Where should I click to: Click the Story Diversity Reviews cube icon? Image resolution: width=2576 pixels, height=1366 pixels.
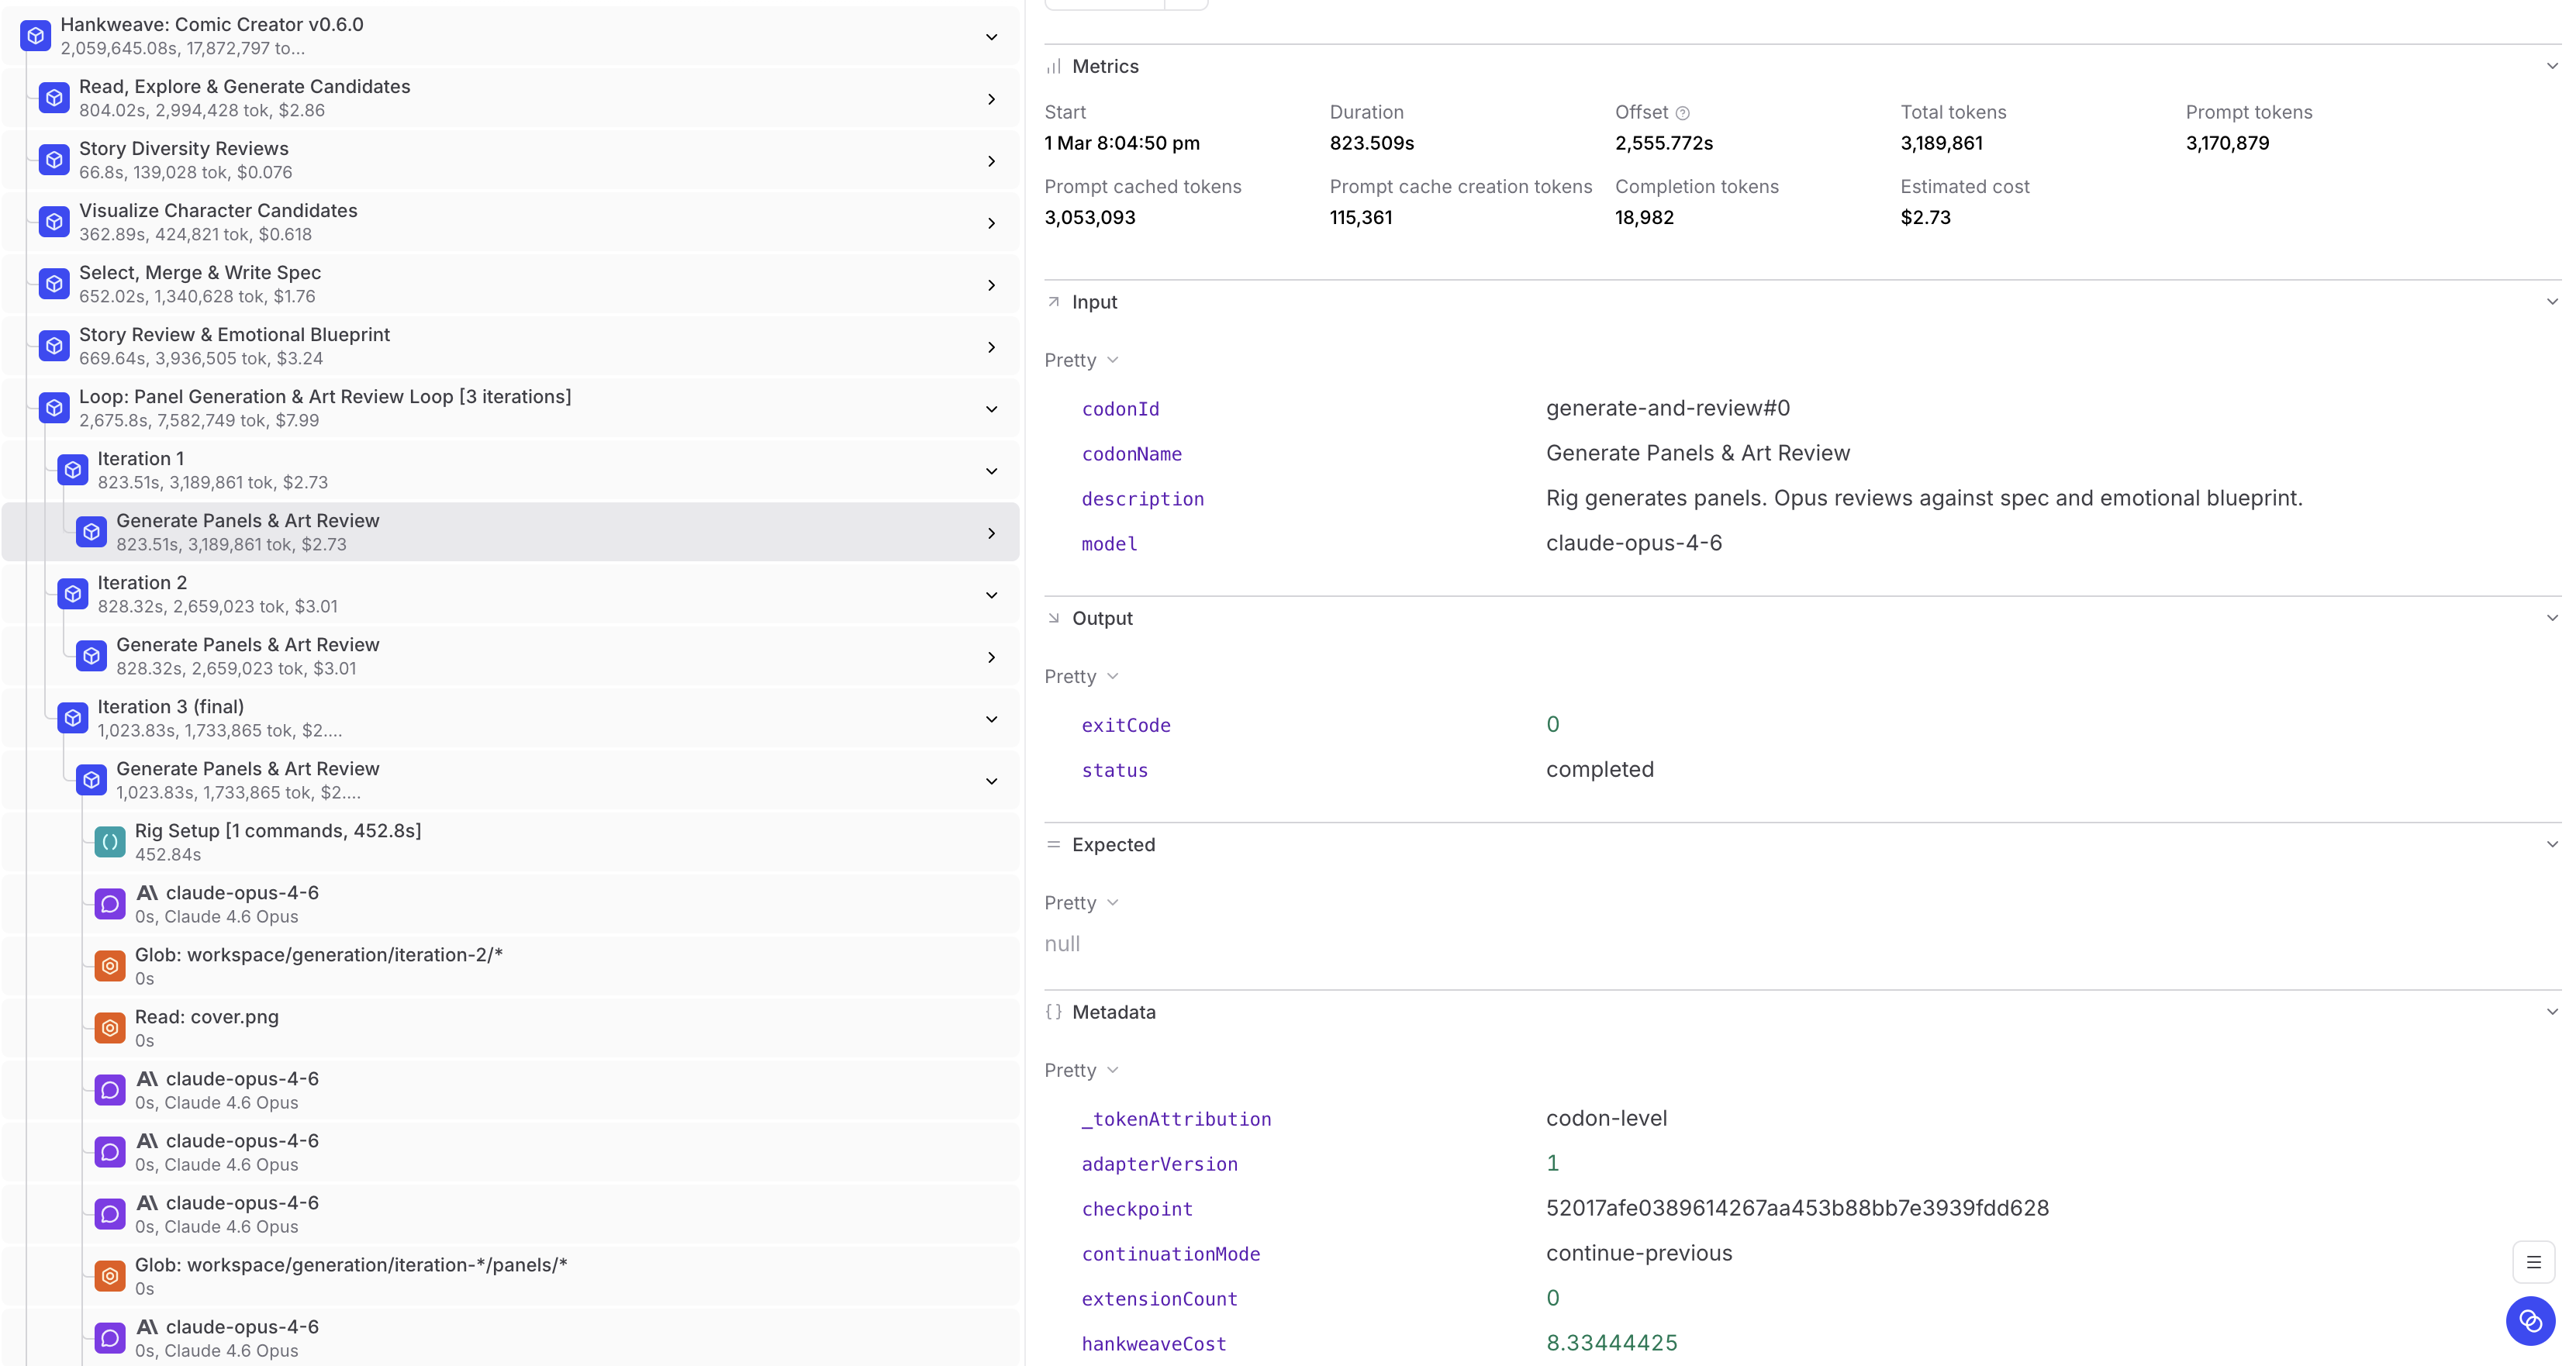point(54,160)
